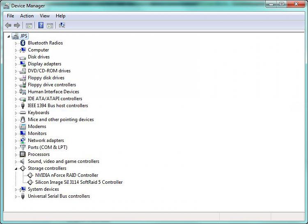This screenshot has width=308, height=224.
Task: Collapse the Storage controllers node
Action: (x=16, y=169)
